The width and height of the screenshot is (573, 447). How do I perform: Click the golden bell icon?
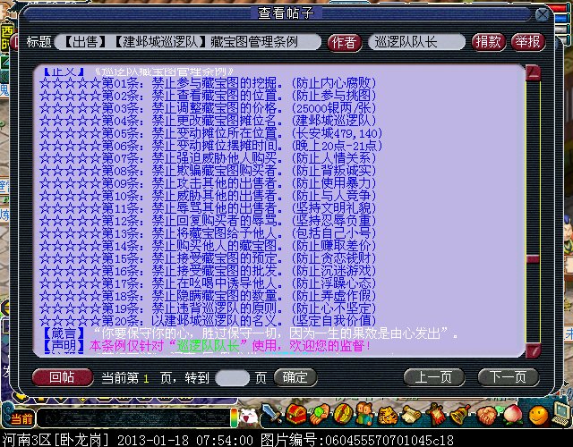pyautogui.click(x=459, y=416)
